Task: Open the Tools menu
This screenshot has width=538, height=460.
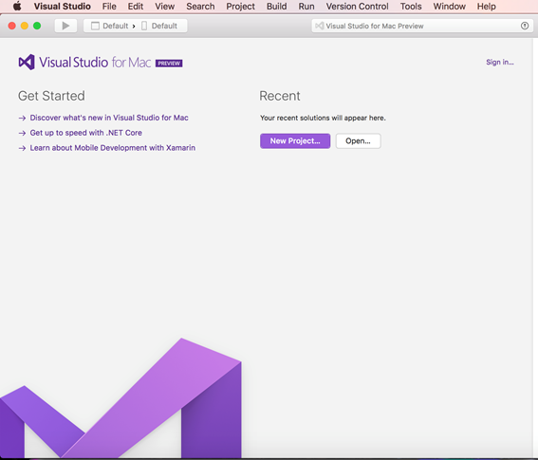Action: (411, 7)
